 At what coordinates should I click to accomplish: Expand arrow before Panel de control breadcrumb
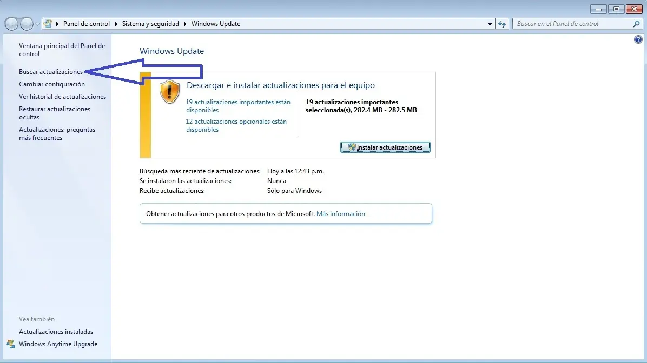click(57, 24)
